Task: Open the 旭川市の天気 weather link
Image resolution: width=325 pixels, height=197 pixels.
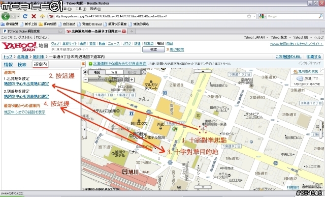Action: [308, 71]
